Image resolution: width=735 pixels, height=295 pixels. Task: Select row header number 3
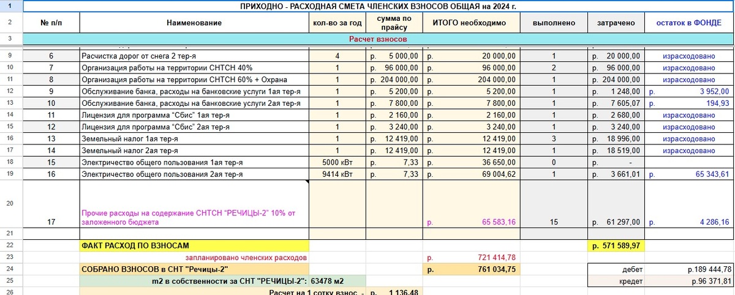click(11, 39)
